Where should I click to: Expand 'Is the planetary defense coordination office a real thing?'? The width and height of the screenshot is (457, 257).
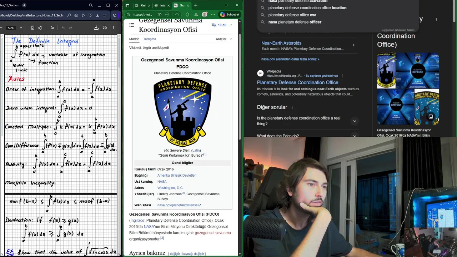[307, 121]
